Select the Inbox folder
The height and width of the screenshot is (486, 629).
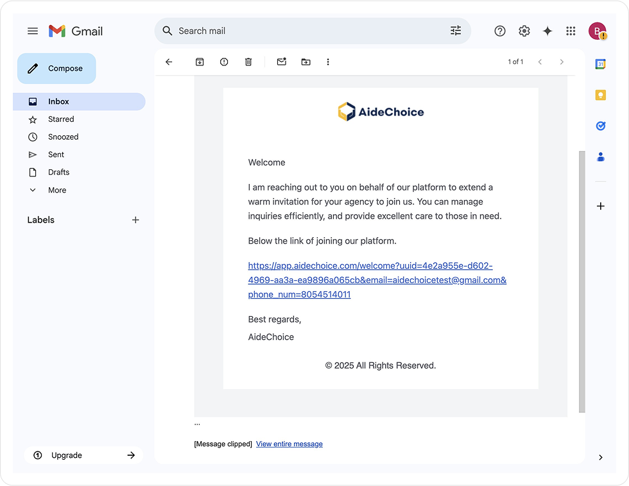point(80,102)
